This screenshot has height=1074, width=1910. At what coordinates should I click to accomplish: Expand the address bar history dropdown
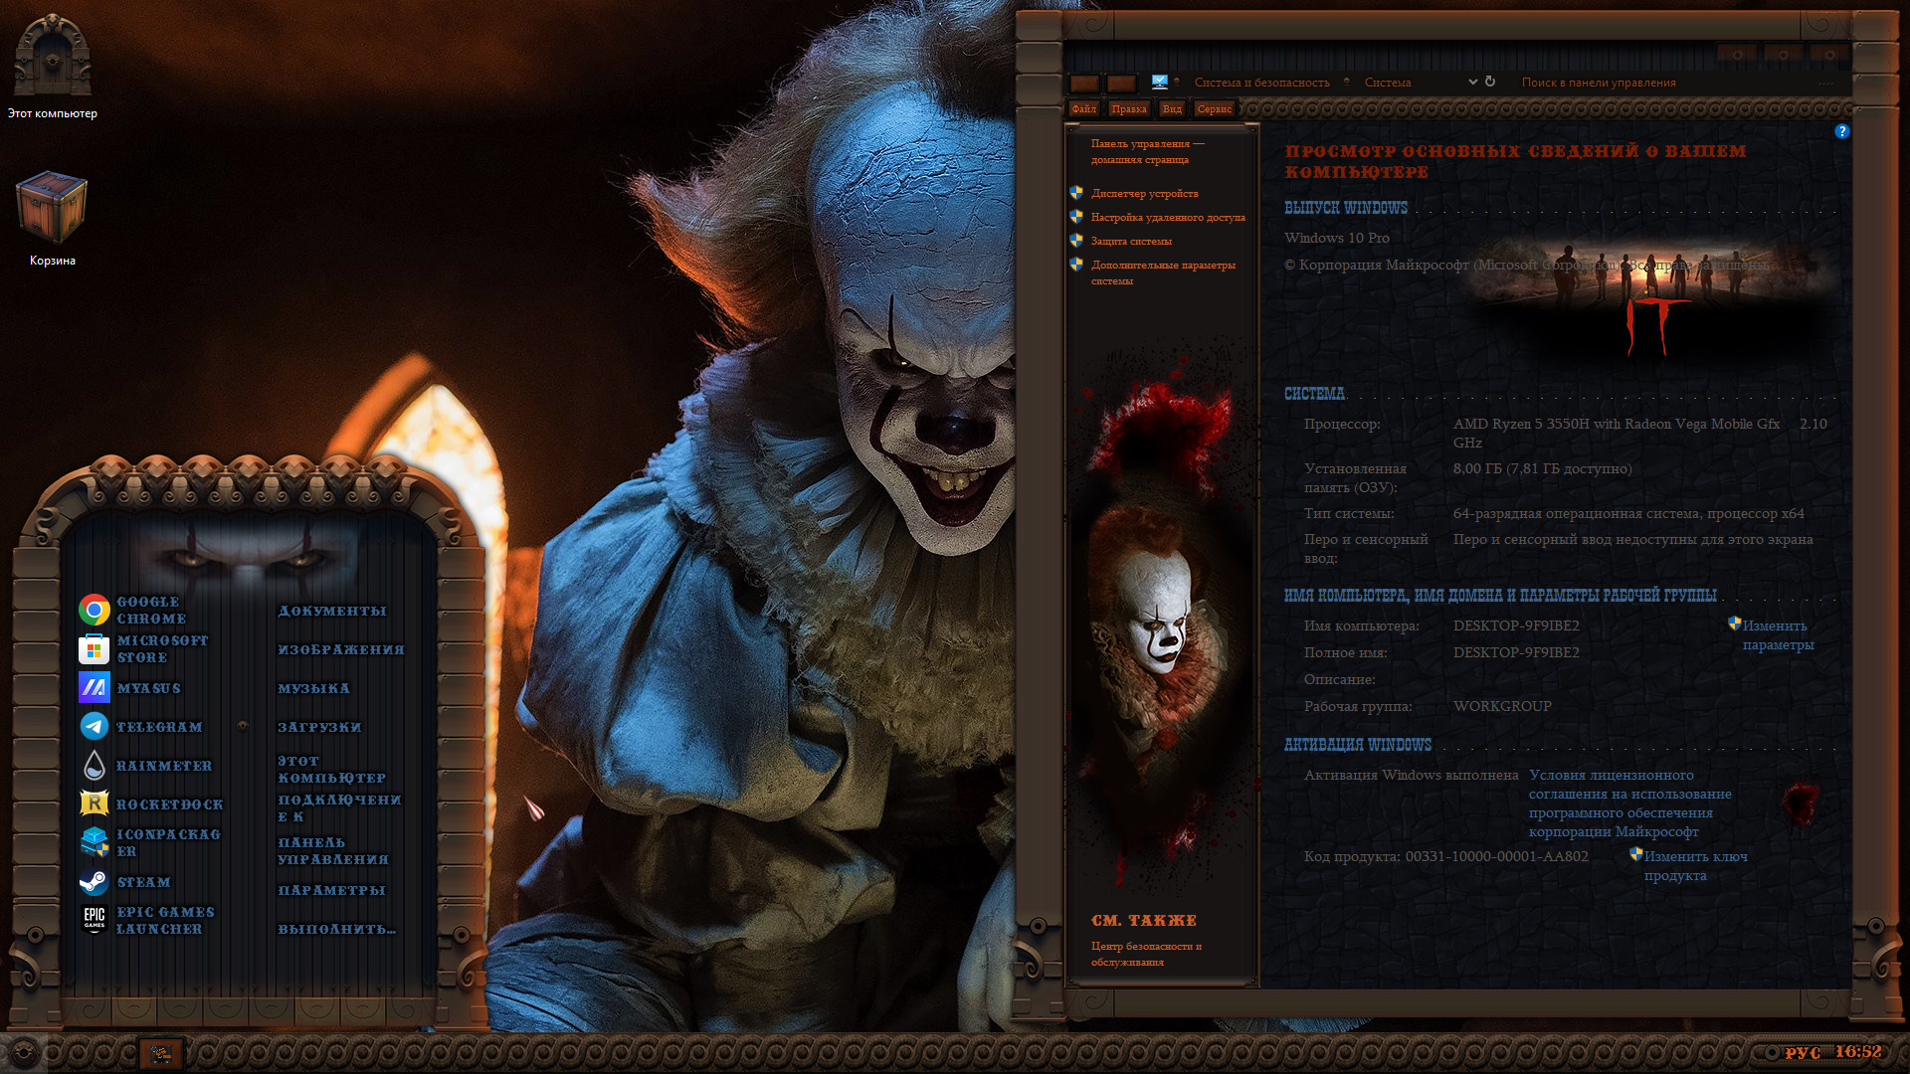pos(1473,83)
